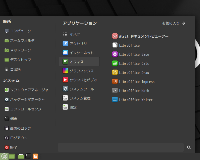
Task: Open ソフトウェアマネージャ icon
Action: coord(7,90)
